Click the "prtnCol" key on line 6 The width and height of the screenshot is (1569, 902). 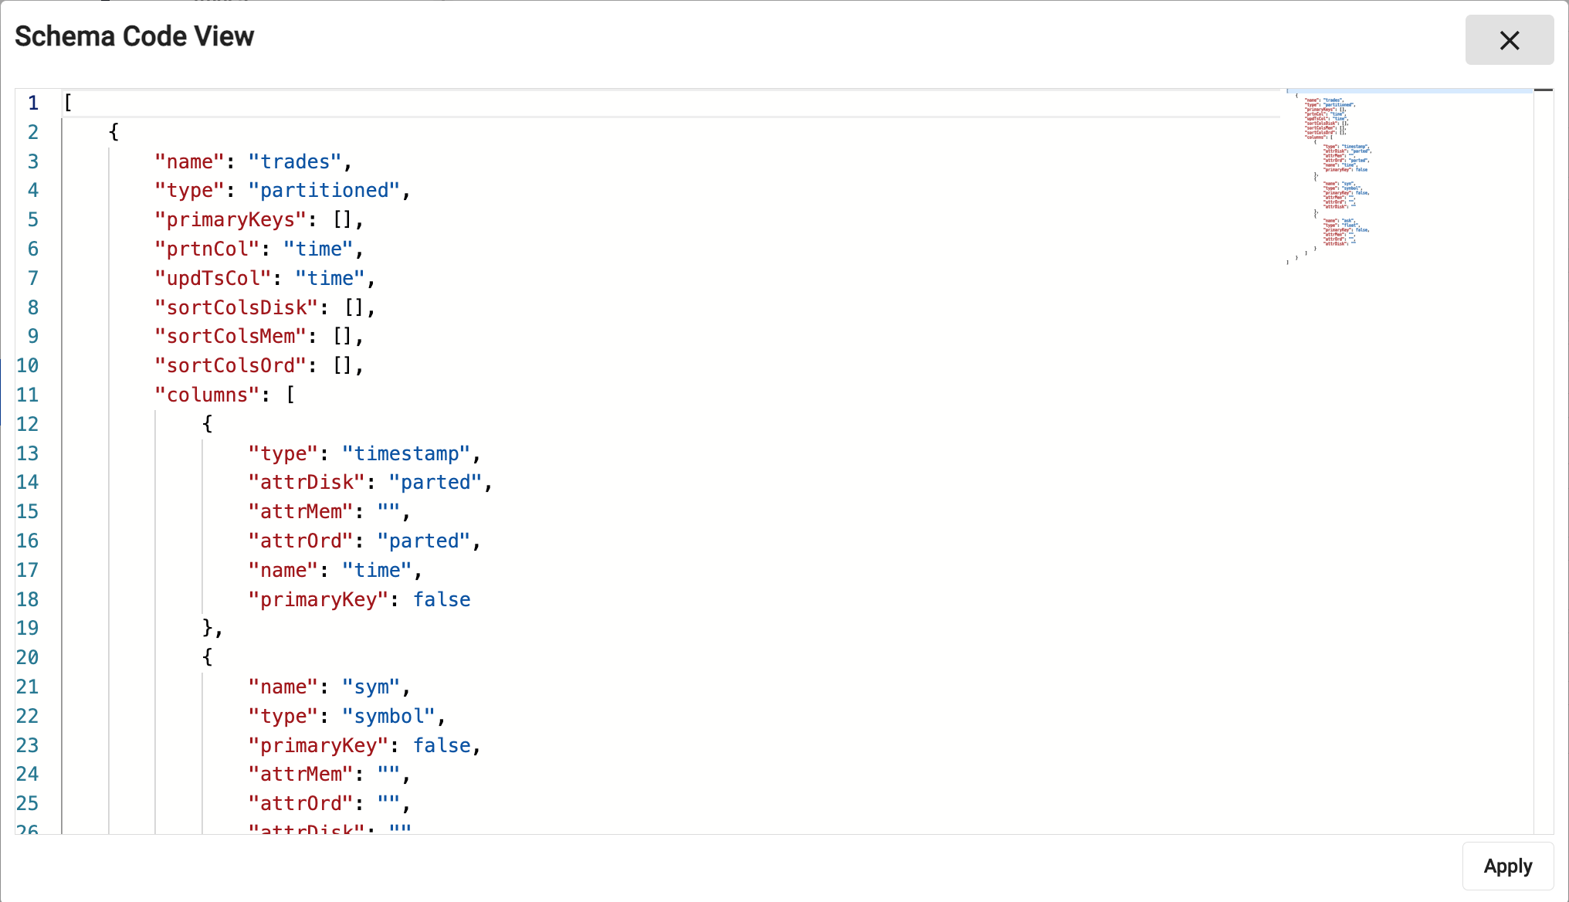click(207, 249)
